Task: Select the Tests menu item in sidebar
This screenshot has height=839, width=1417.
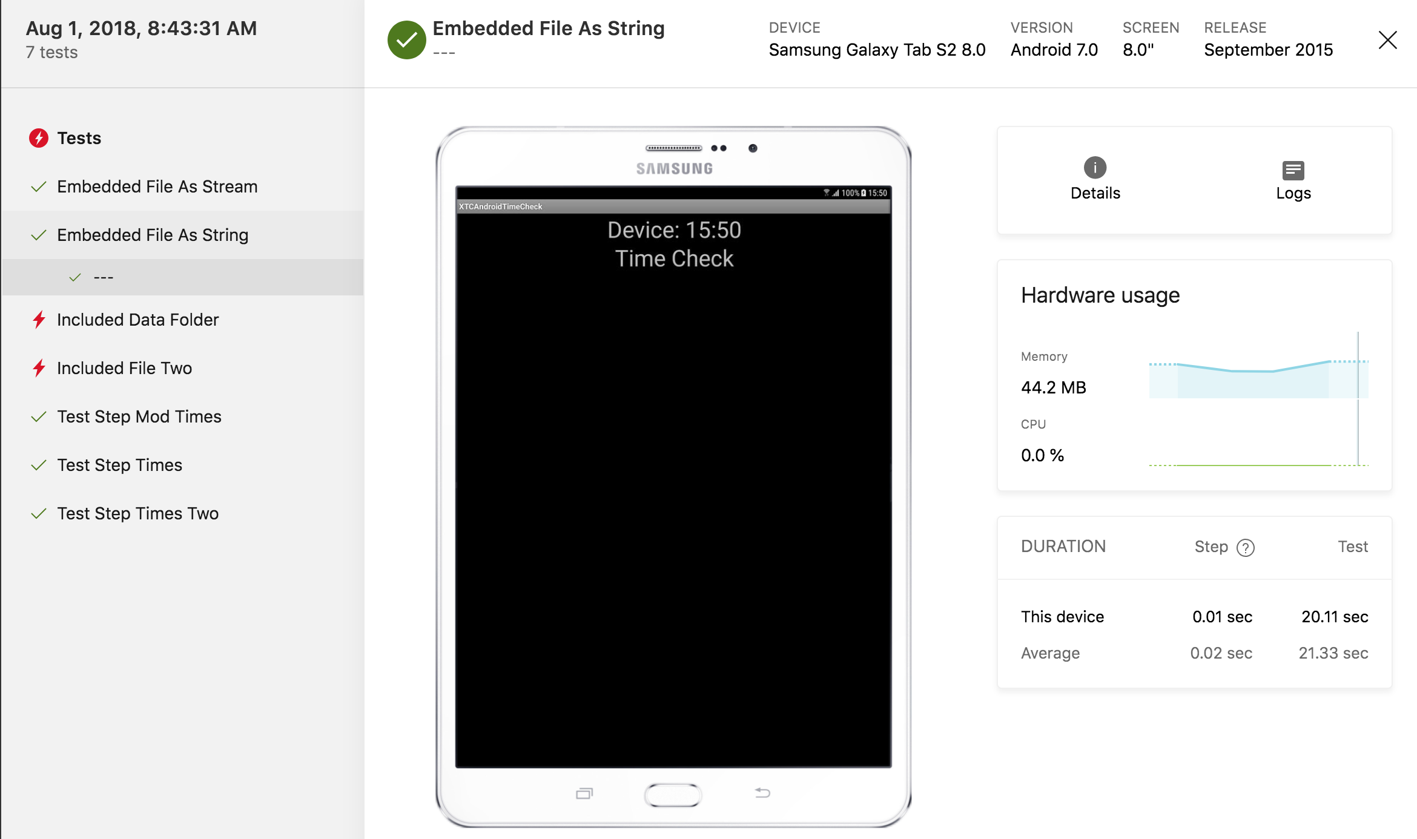Action: pos(79,138)
